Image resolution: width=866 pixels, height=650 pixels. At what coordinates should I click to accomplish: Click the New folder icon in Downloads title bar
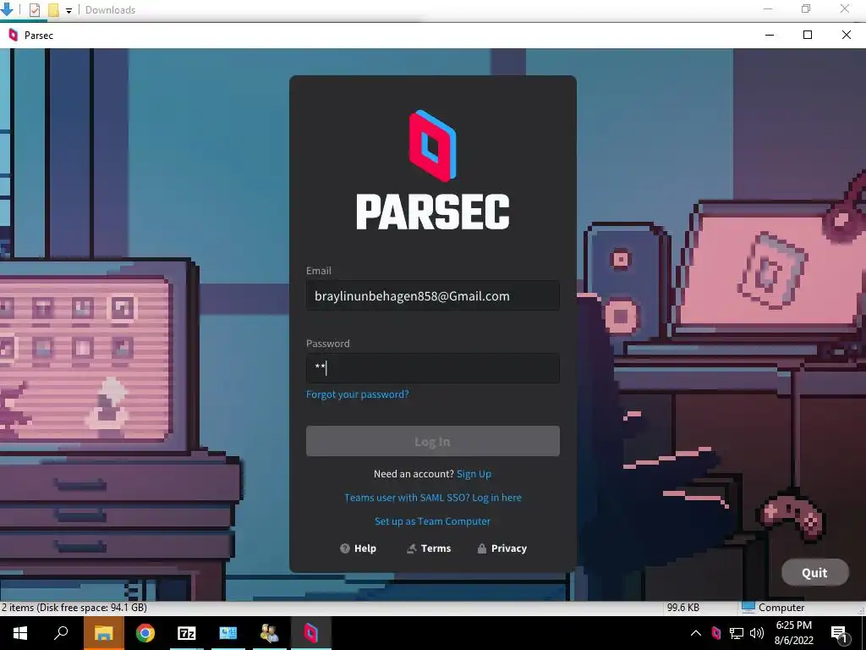click(x=53, y=9)
